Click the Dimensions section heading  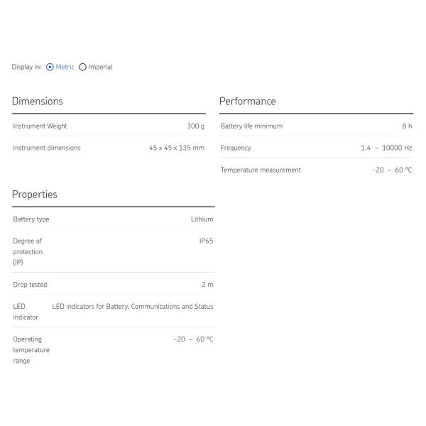point(38,102)
